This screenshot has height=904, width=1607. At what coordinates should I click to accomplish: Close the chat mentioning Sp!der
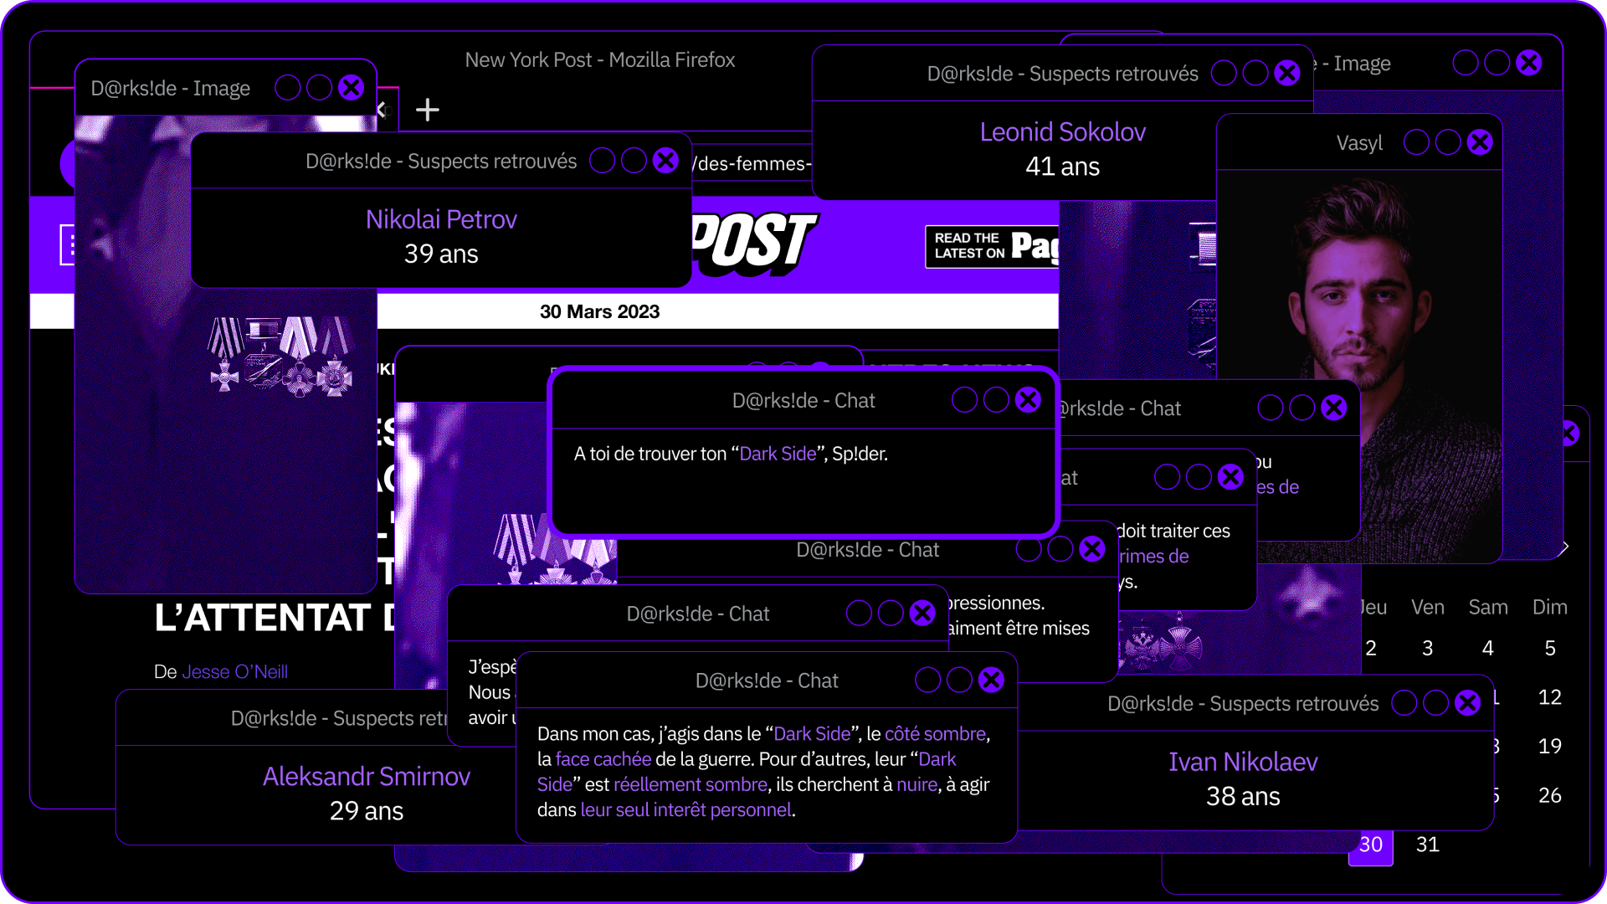click(x=1028, y=400)
